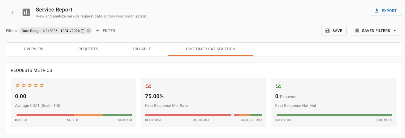Click the Saved Filters chevron arrow
Image resolution: width=405 pixels, height=138 pixels.
tap(395, 31)
